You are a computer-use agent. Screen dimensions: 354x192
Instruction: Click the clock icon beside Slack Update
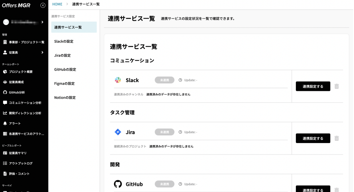(x=180, y=80)
